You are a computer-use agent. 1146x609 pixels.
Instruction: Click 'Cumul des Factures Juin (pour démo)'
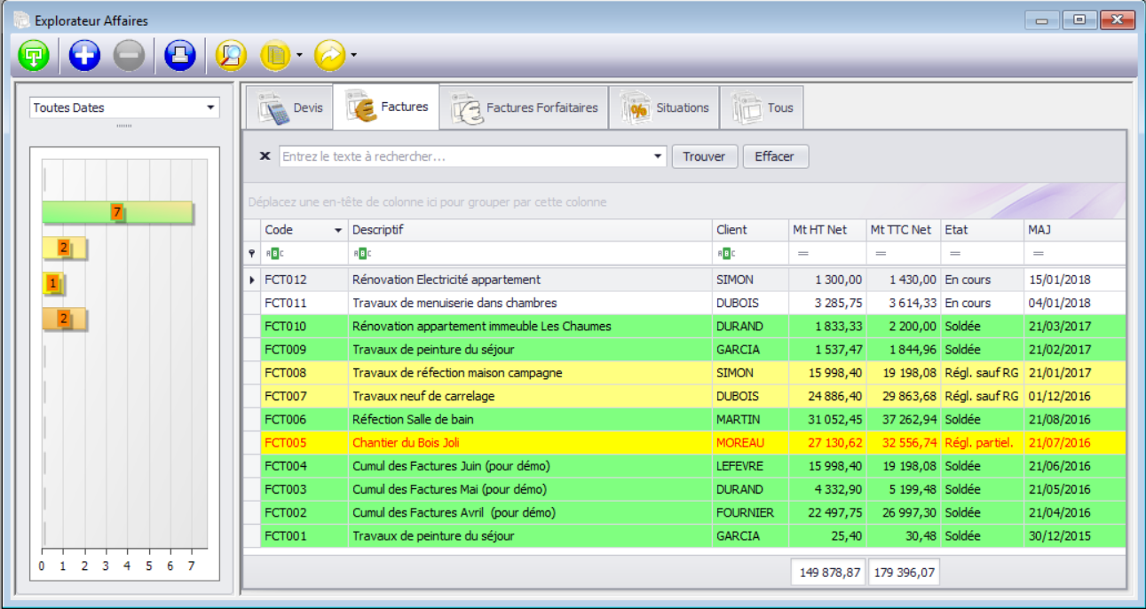click(x=451, y=466)
